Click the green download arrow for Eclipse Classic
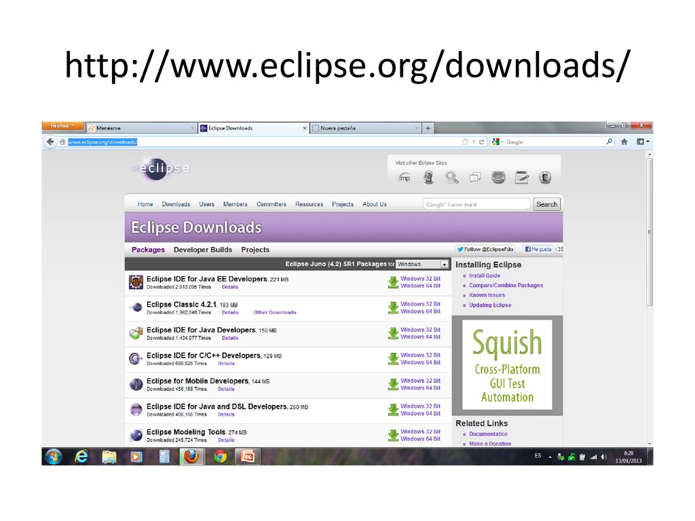 393,307
